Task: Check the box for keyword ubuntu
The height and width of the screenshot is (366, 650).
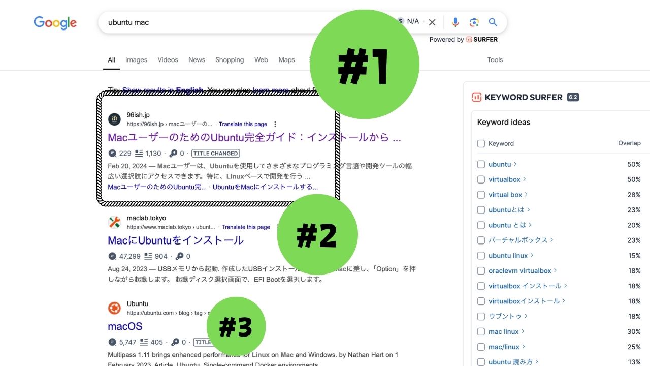Action: [x=481, y=164]
